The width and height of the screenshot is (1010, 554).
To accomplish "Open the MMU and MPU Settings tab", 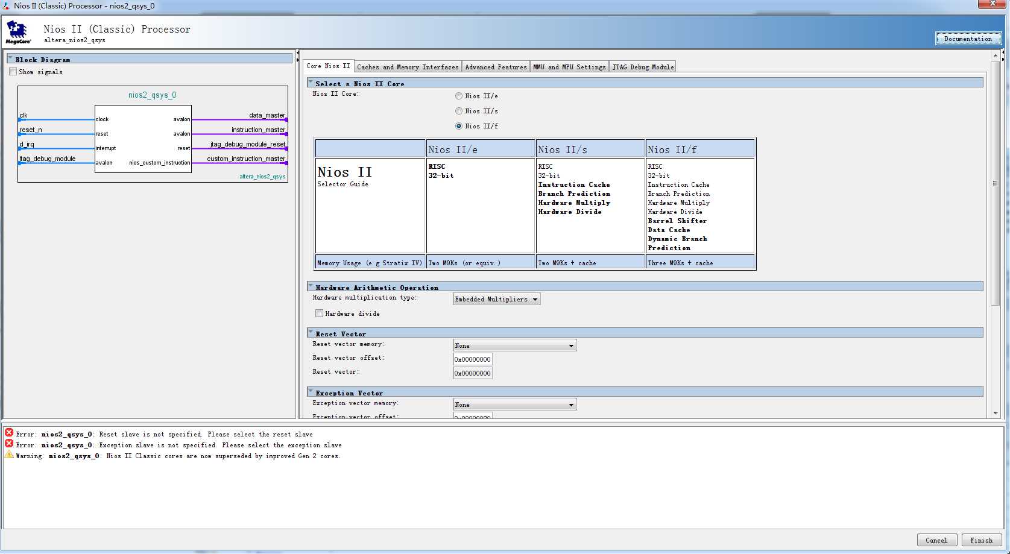I will [569, 67].
